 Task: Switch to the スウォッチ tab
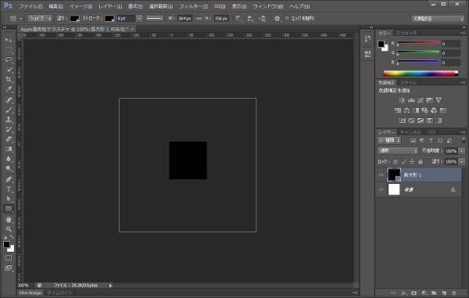click(406, 33)
